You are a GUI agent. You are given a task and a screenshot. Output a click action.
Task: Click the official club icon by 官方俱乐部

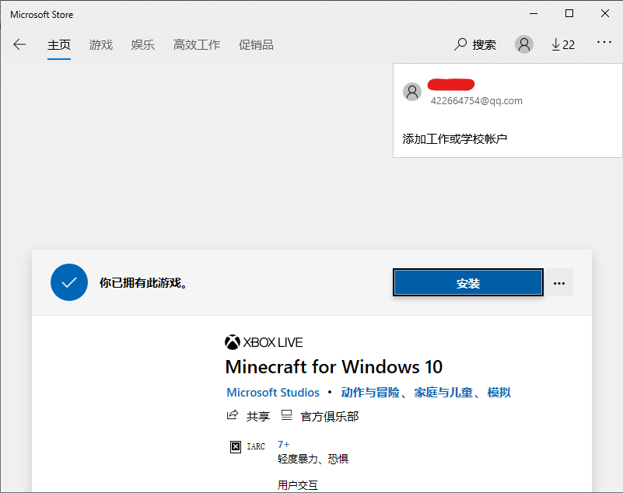(x=286, y=415)
